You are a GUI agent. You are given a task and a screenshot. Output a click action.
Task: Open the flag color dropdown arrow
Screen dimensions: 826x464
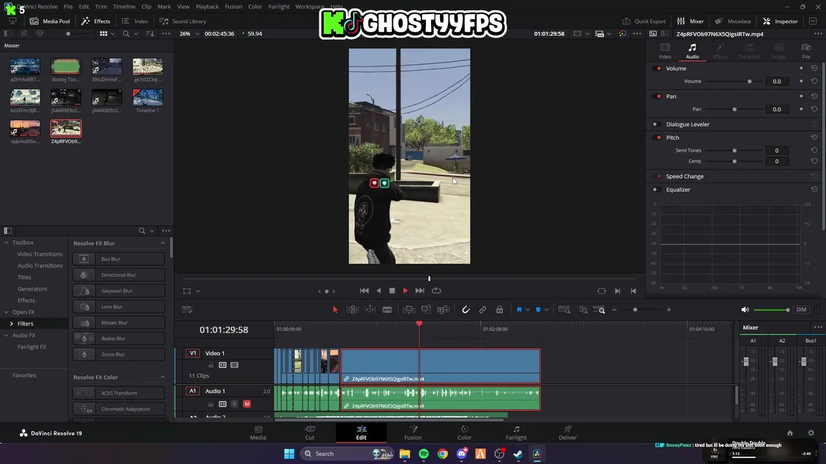[x=527, y=310]
